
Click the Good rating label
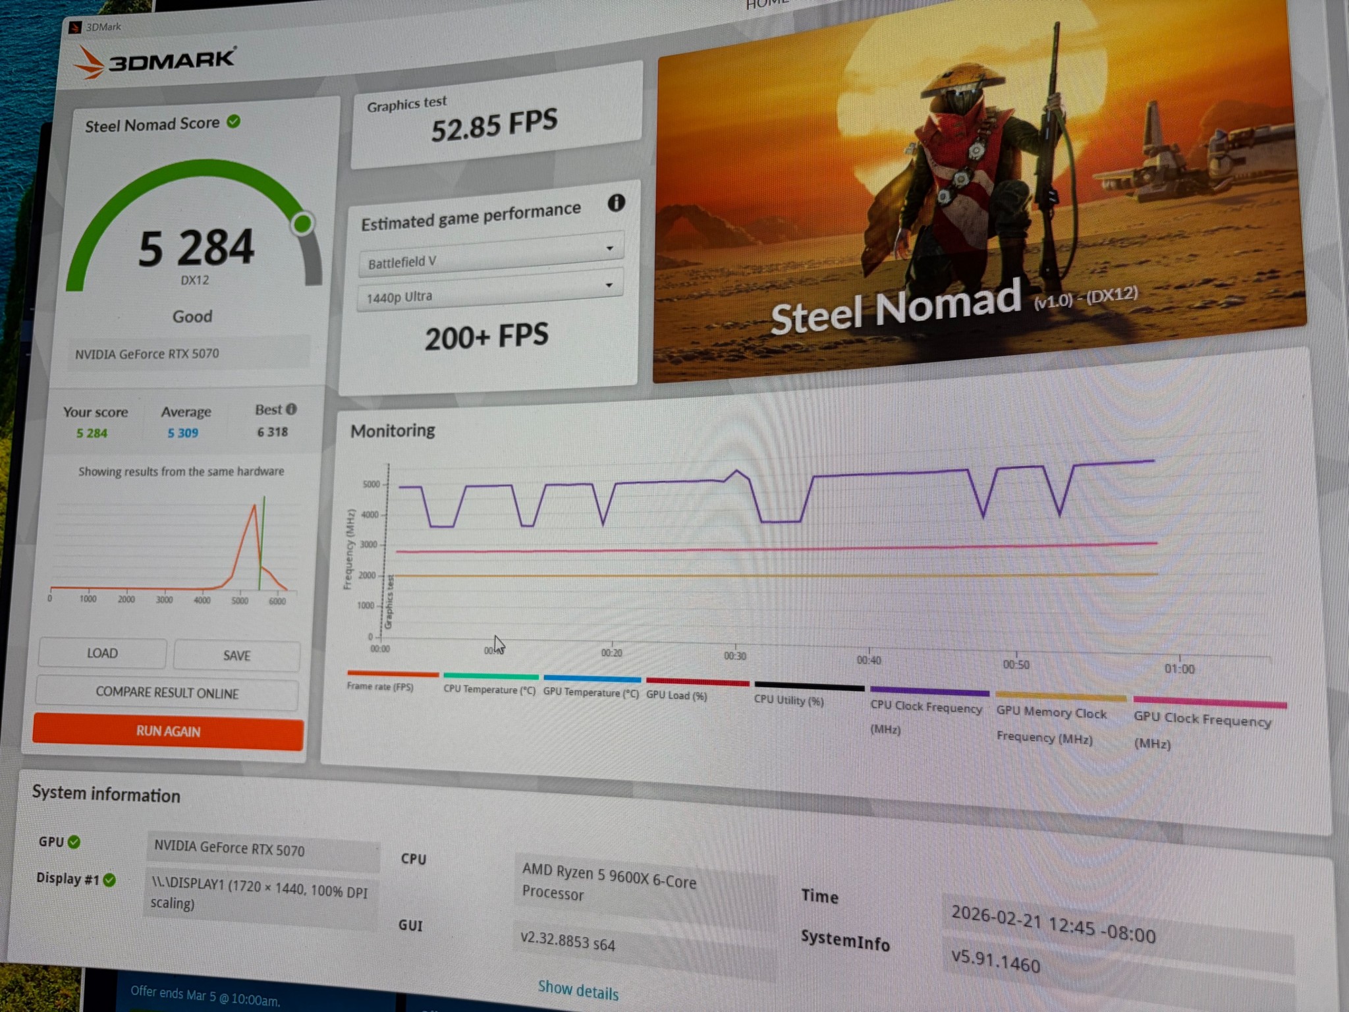click(192, 316)
